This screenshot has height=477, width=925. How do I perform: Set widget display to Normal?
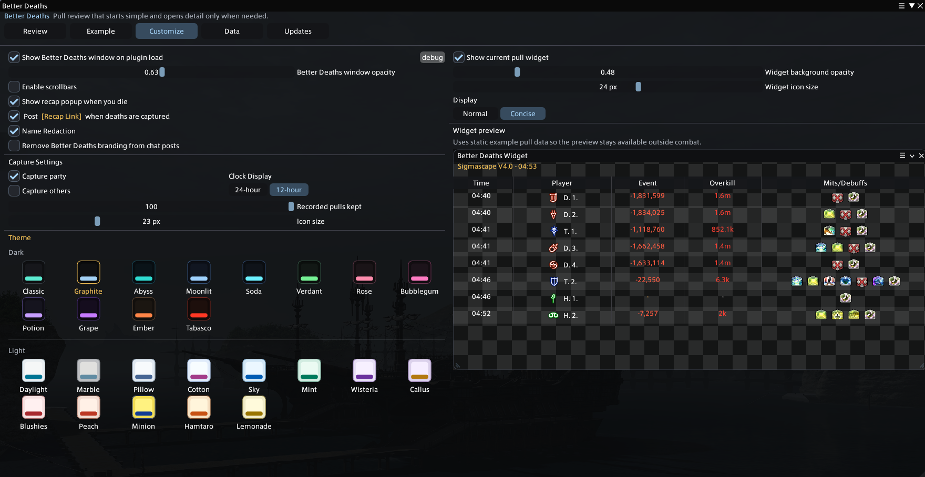475,113
